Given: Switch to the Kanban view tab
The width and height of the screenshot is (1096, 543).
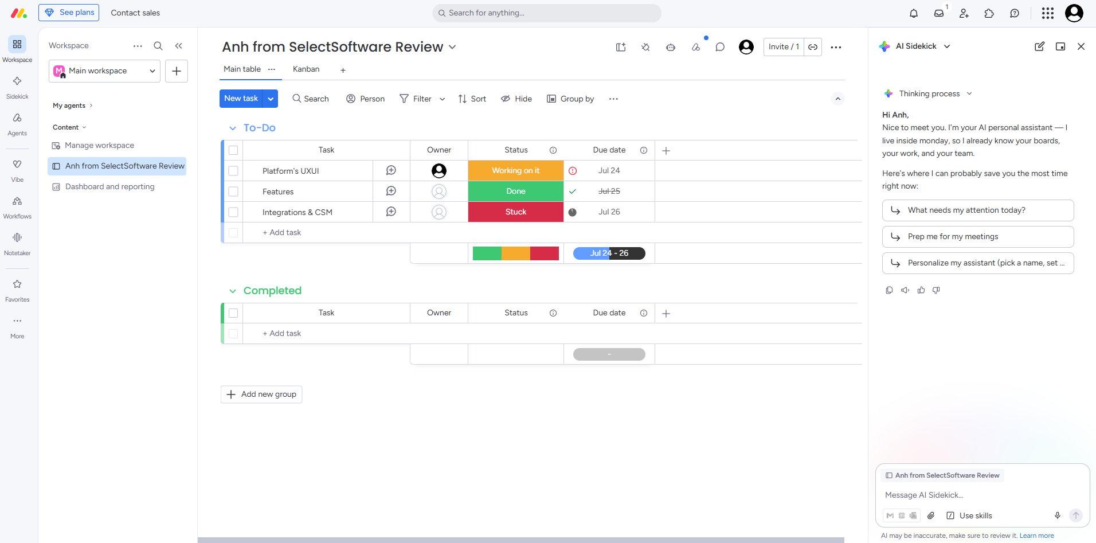Looking at the screenshot, I should pos(306,69).
